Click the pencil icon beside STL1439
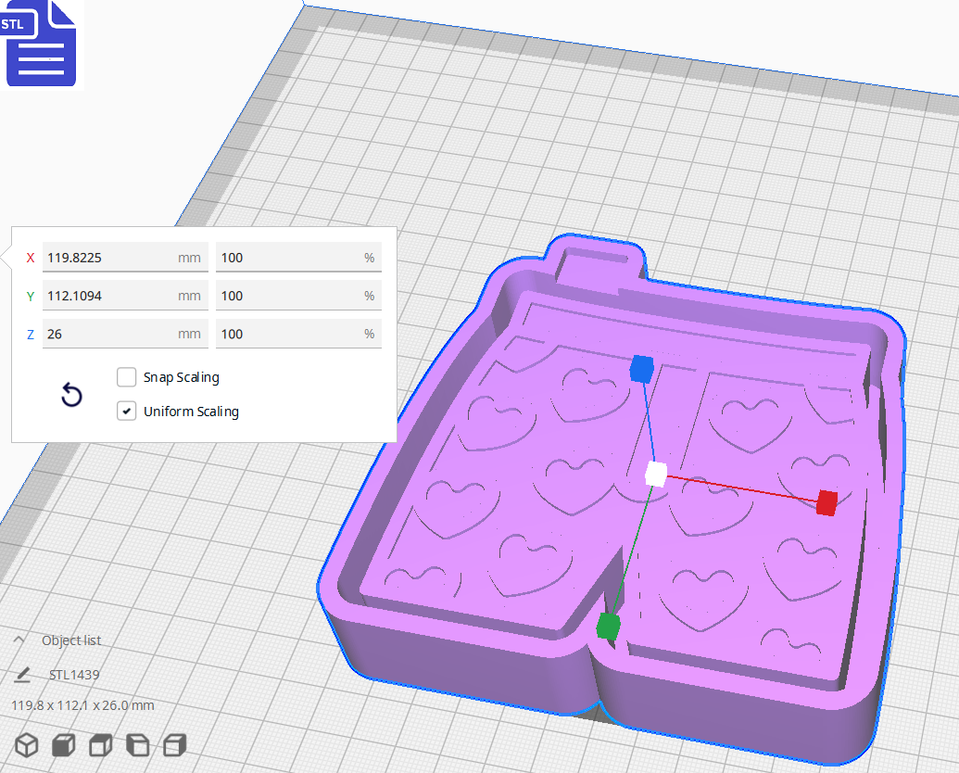Screen dimensions: 959x773 pos(23,675)
